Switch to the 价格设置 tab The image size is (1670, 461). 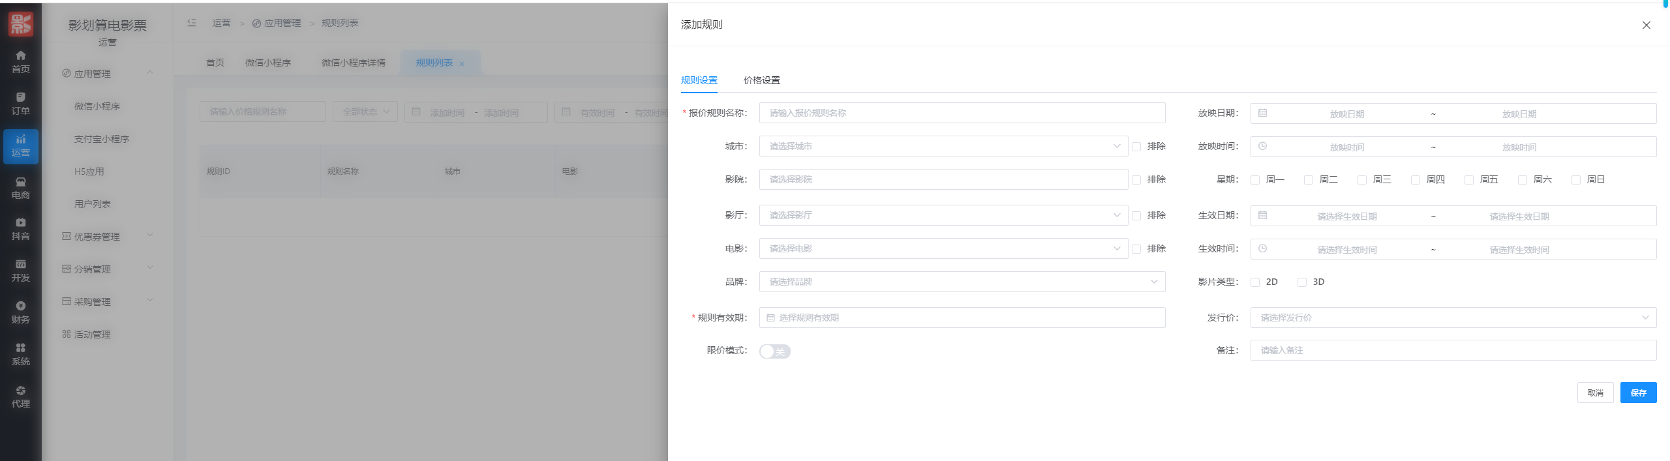[x=761, y=80]
